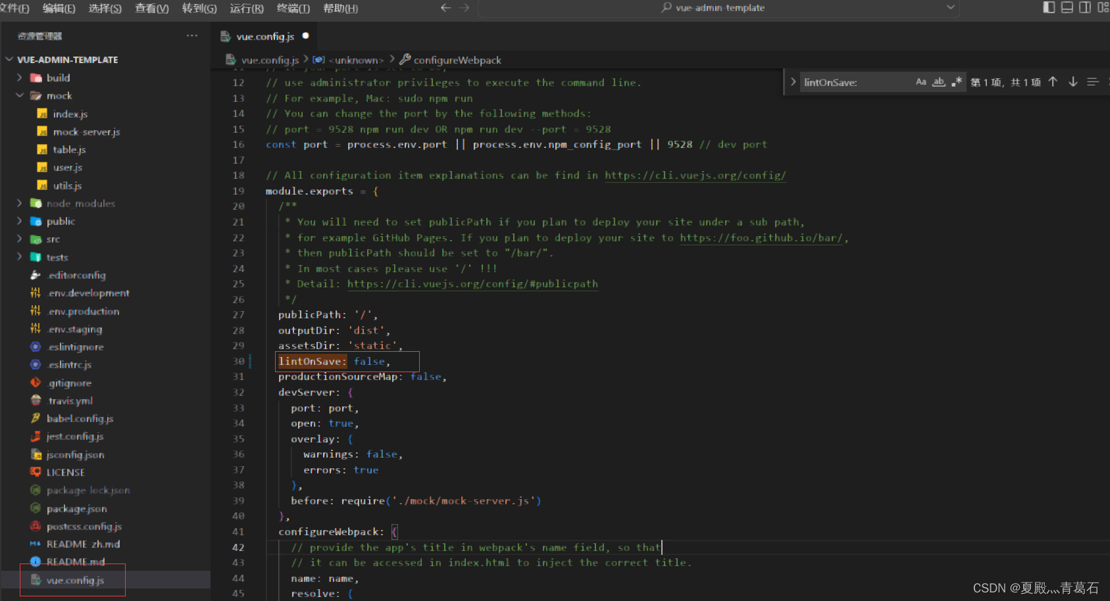
Task: Open mock-server.js file
Action: click(86, 132)
